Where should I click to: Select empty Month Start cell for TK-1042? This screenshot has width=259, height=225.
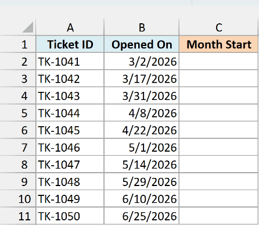[219, 78]
